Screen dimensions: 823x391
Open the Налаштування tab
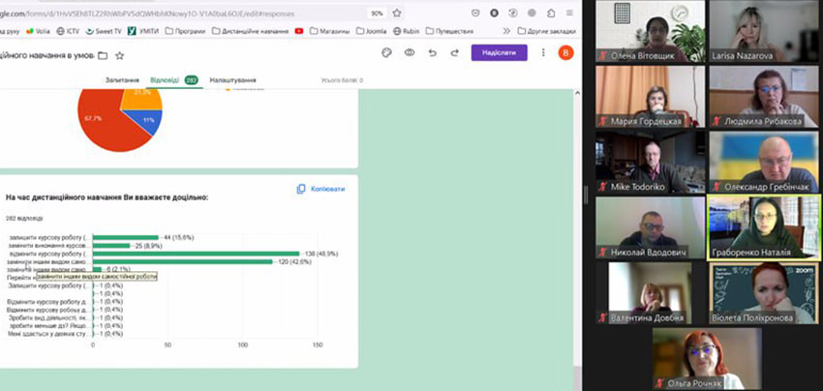(x=232, y=79)
